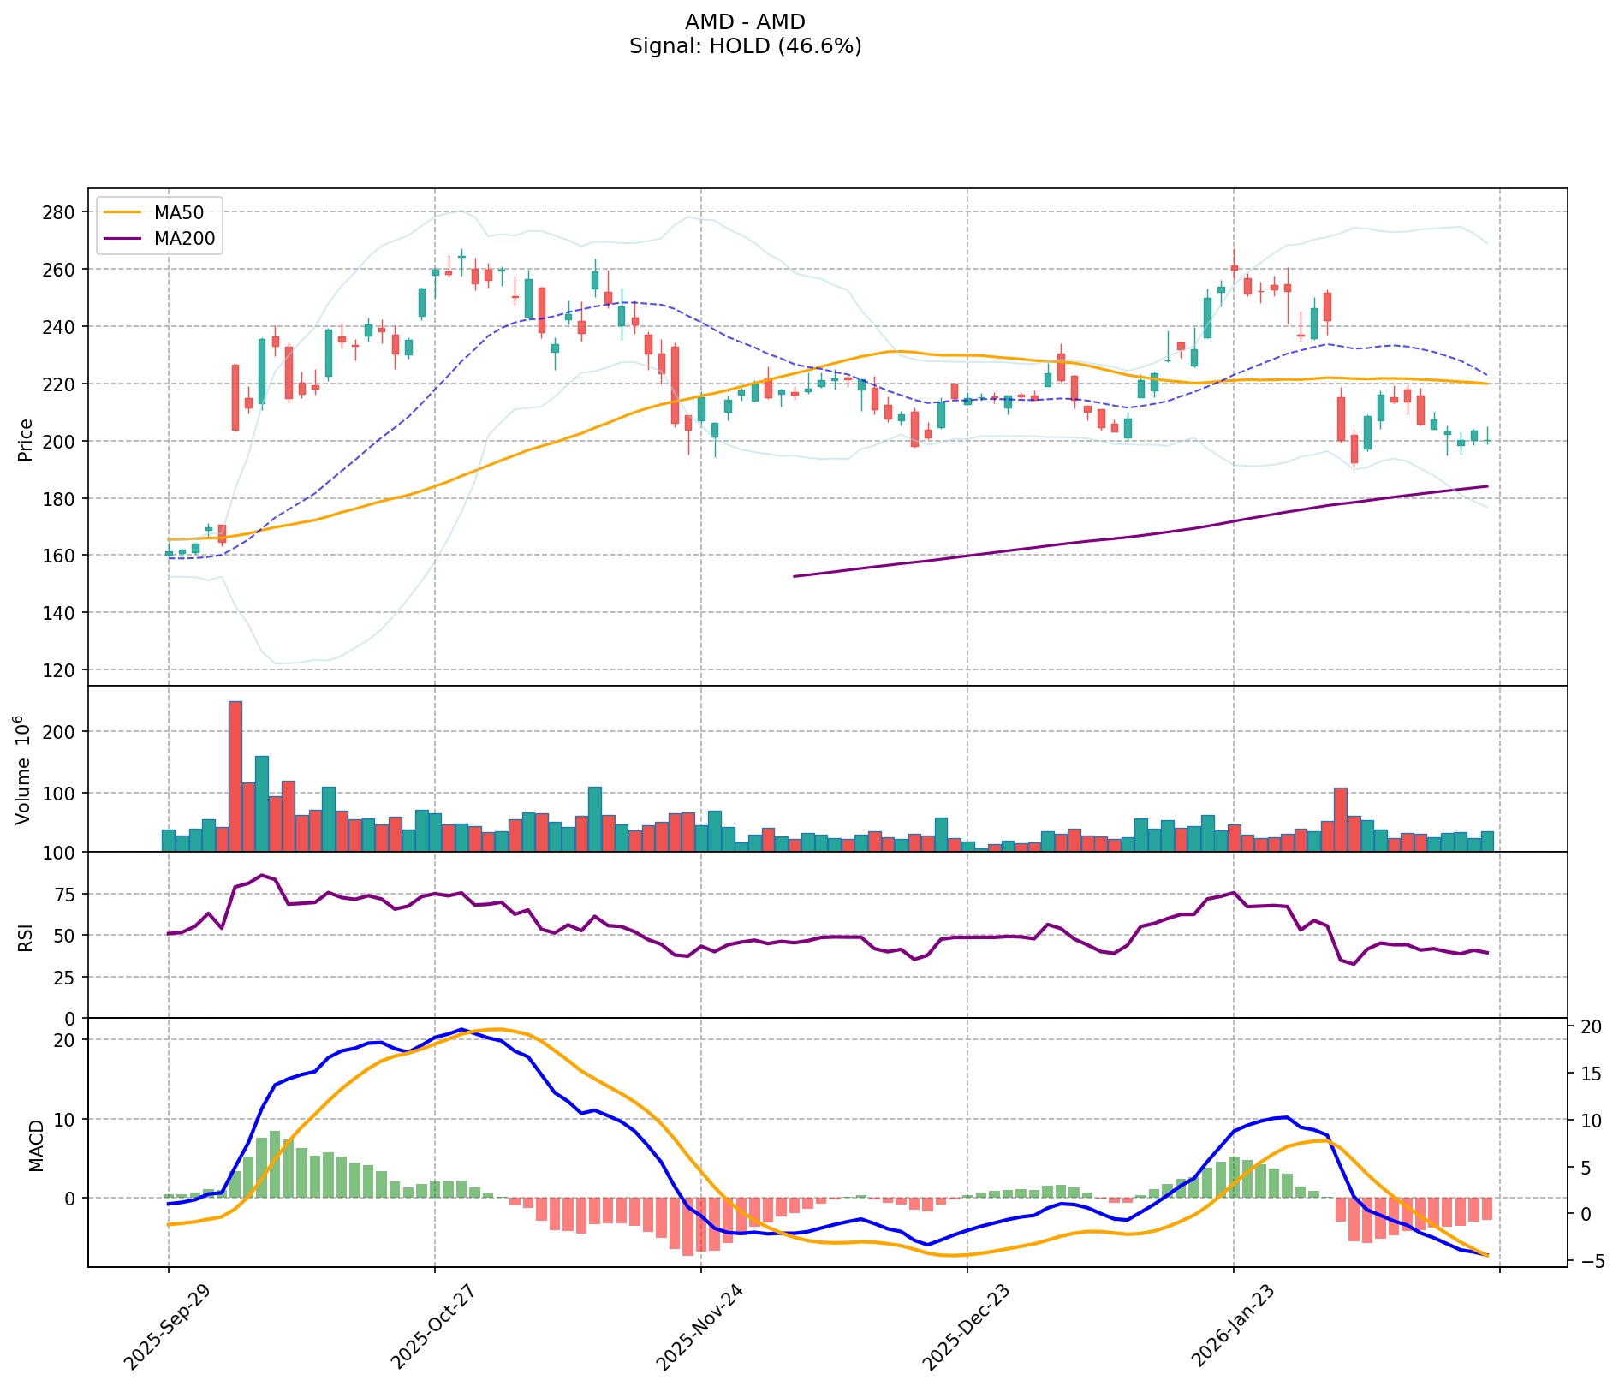This screenshot has width=1619, height=1386.
Task: Click the 'MACD' y-axis label
Action: click(36, 1145)
